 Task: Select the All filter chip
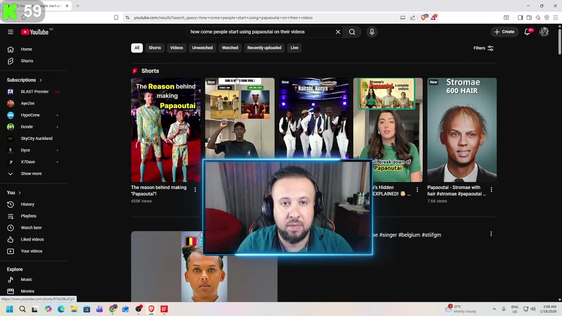[x=137, y=48]
